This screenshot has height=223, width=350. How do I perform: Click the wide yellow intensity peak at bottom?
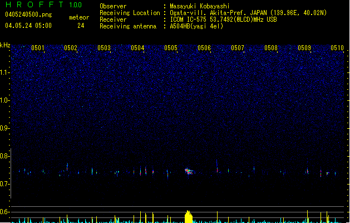pos(189,216)
